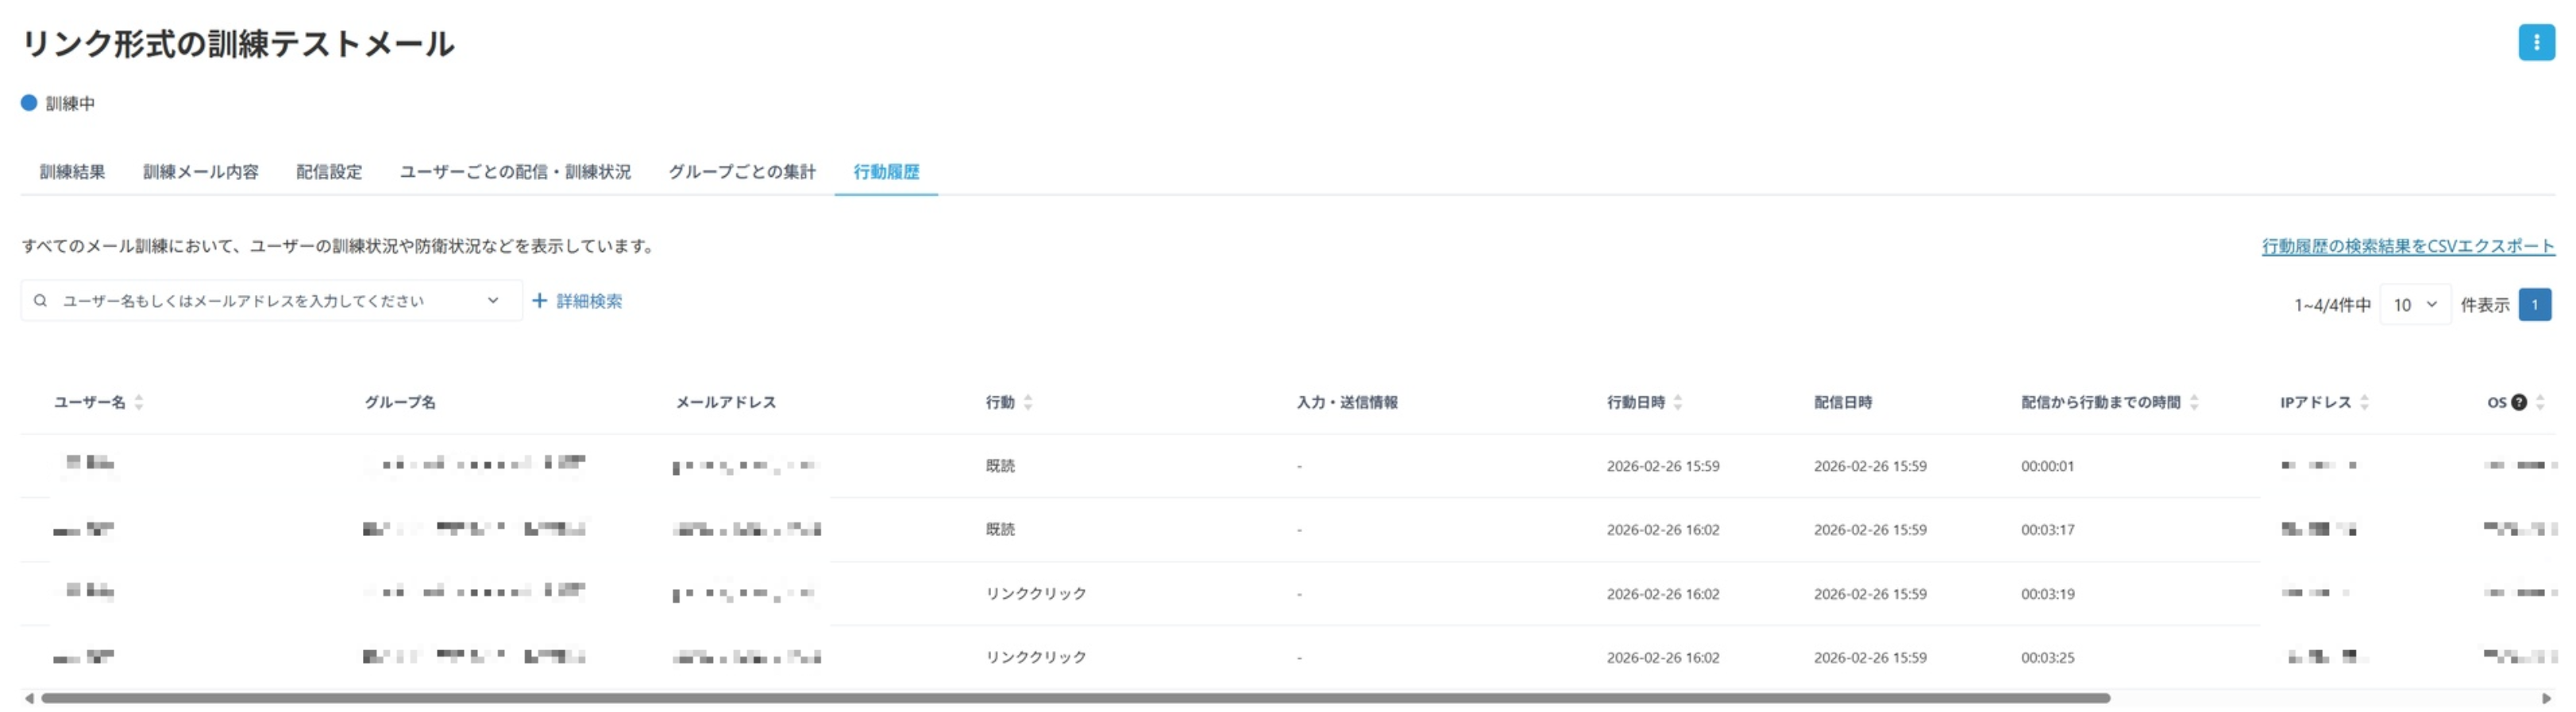The height and width of the screenshot is (712, 2576).
Task: Click the CSVエクスポート link
Action: pos(2407,247)
